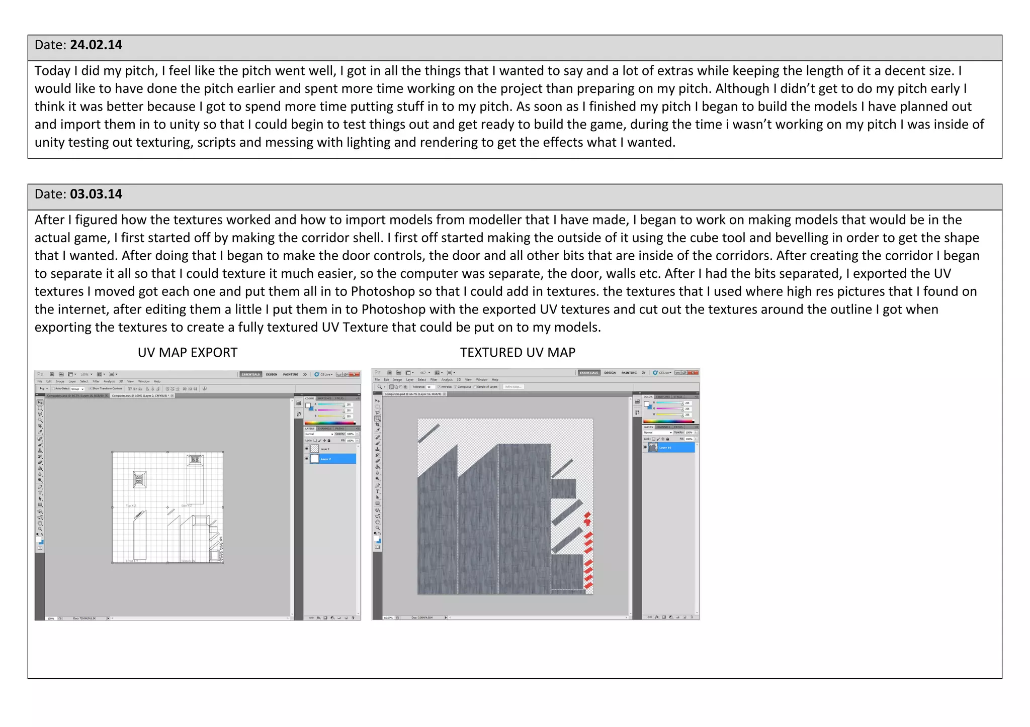Viewport: 1030px width, 727px height.
Task: Click Painting workspace button in right window
Action: pyautogui.click(x=629, y=373)
